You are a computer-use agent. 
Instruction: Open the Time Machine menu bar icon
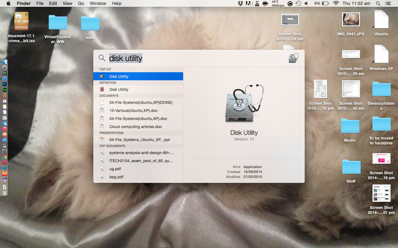(x=298, y=3)
